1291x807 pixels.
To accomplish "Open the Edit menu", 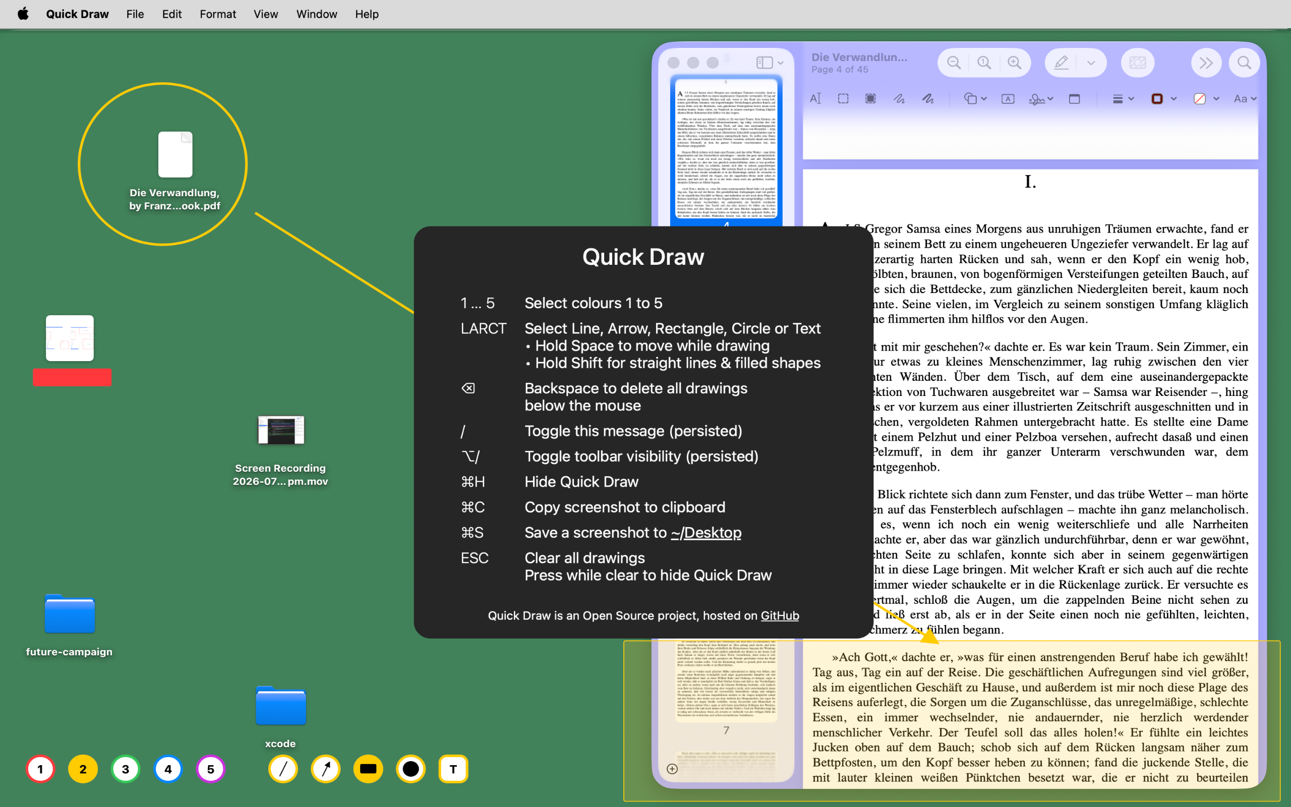I will click(x=172, y=14).
